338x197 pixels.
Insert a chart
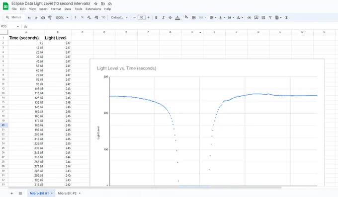pyautogui.click(x=263, y=18)
